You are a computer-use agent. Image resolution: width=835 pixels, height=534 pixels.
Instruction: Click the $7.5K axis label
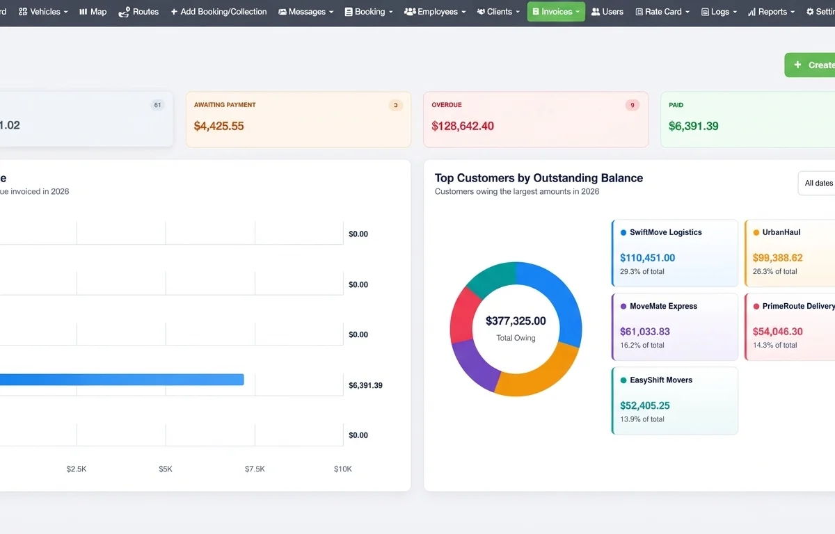[x=255, y=469]
